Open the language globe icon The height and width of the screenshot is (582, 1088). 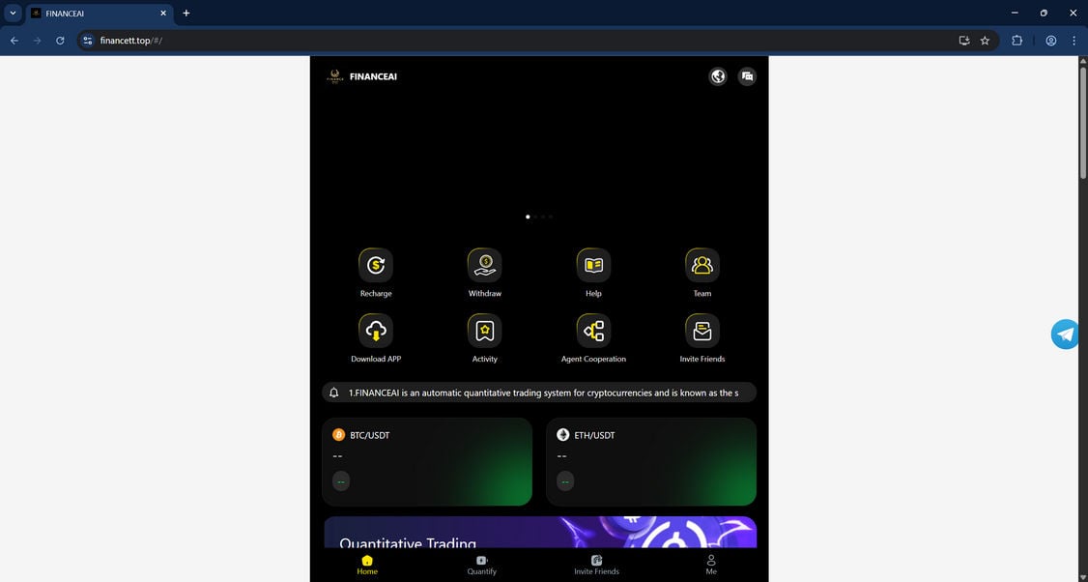tap(718, 76)
